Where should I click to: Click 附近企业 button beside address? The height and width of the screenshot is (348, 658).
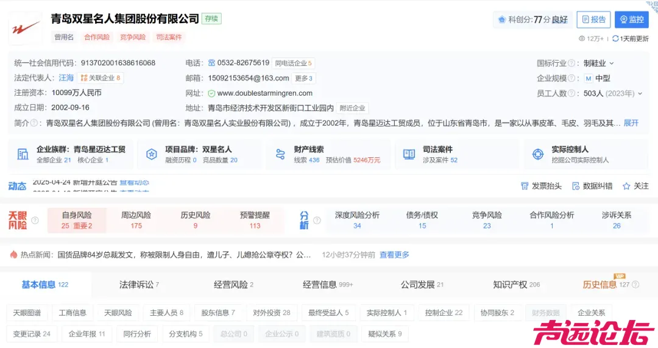coord(353,108)
